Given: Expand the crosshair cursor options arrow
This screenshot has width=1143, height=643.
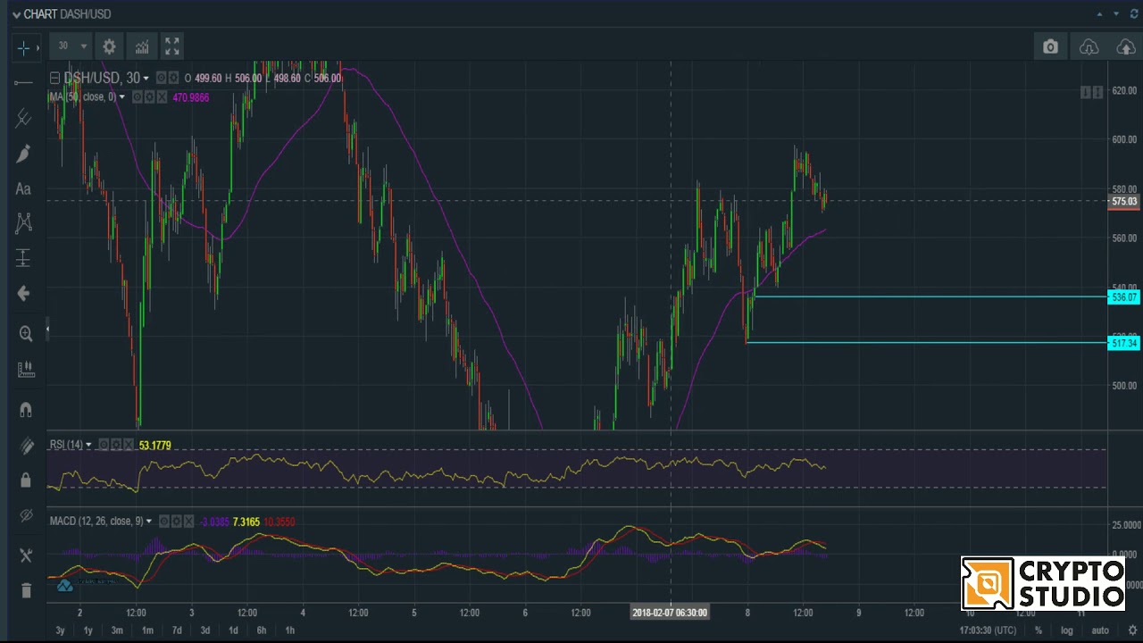Looking at the screenshot, I should pos(38,47).
